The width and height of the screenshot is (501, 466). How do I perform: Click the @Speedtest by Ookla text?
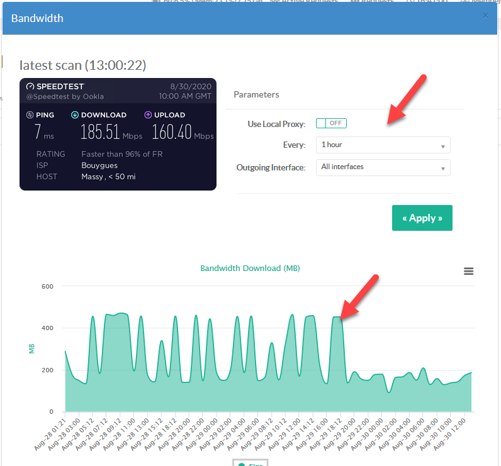65,96
